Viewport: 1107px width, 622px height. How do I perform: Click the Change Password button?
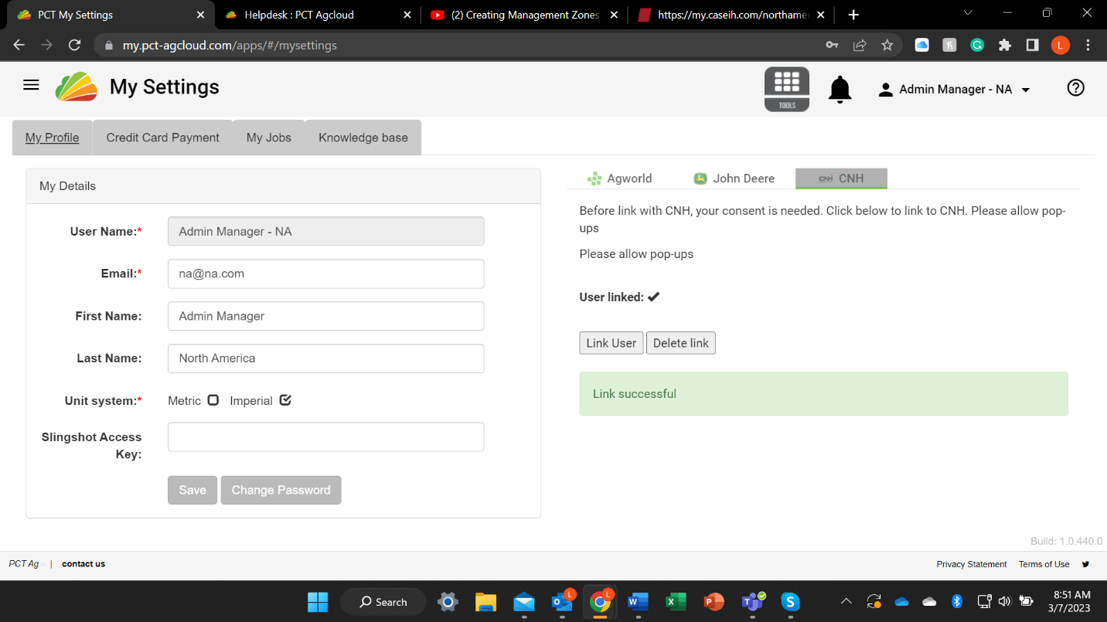pos(281,490)
